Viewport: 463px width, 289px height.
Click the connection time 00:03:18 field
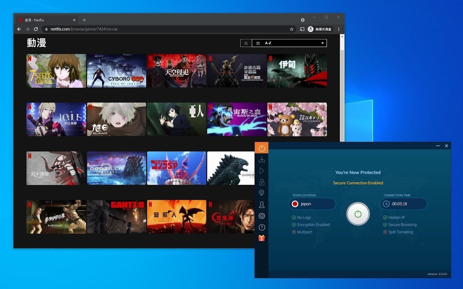[x=404, y=204]
